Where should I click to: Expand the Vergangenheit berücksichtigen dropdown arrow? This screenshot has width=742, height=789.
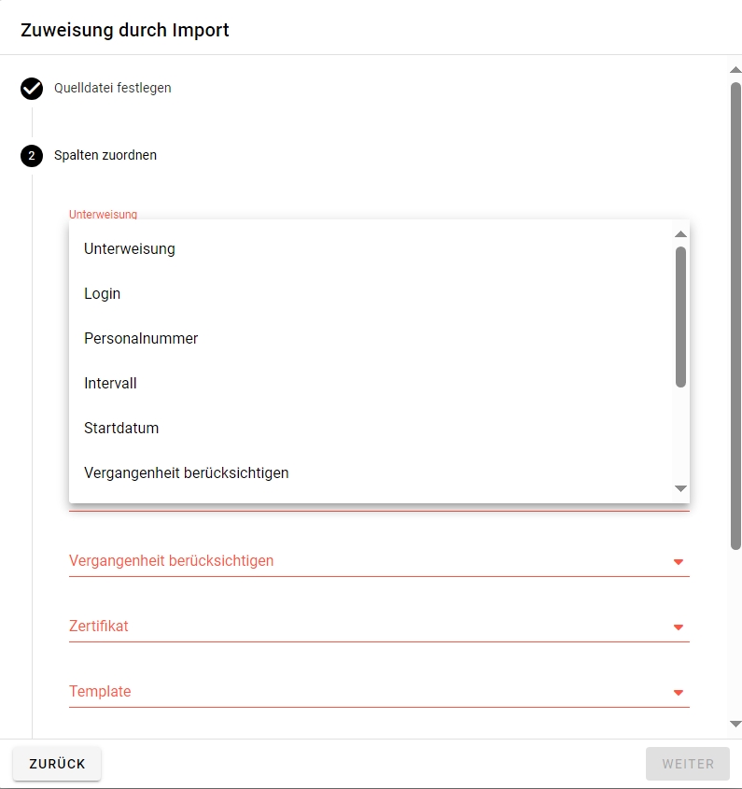(679, 562)
